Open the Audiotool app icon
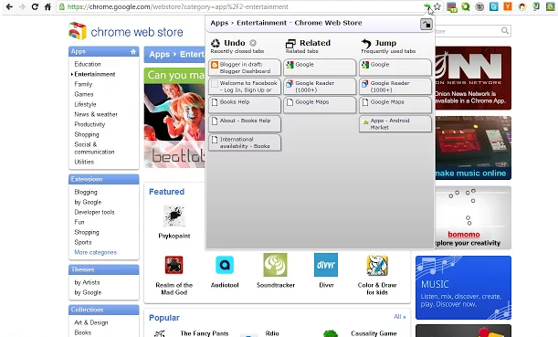Screen dimensions: 558x337 click(x=225, y=265)
